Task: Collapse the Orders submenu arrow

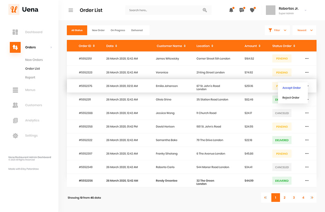Action: [51, 47]
